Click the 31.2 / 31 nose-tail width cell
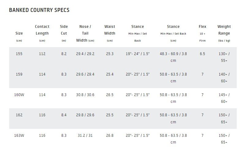Viewport: 245px width, 153px height. click(85, 136)
